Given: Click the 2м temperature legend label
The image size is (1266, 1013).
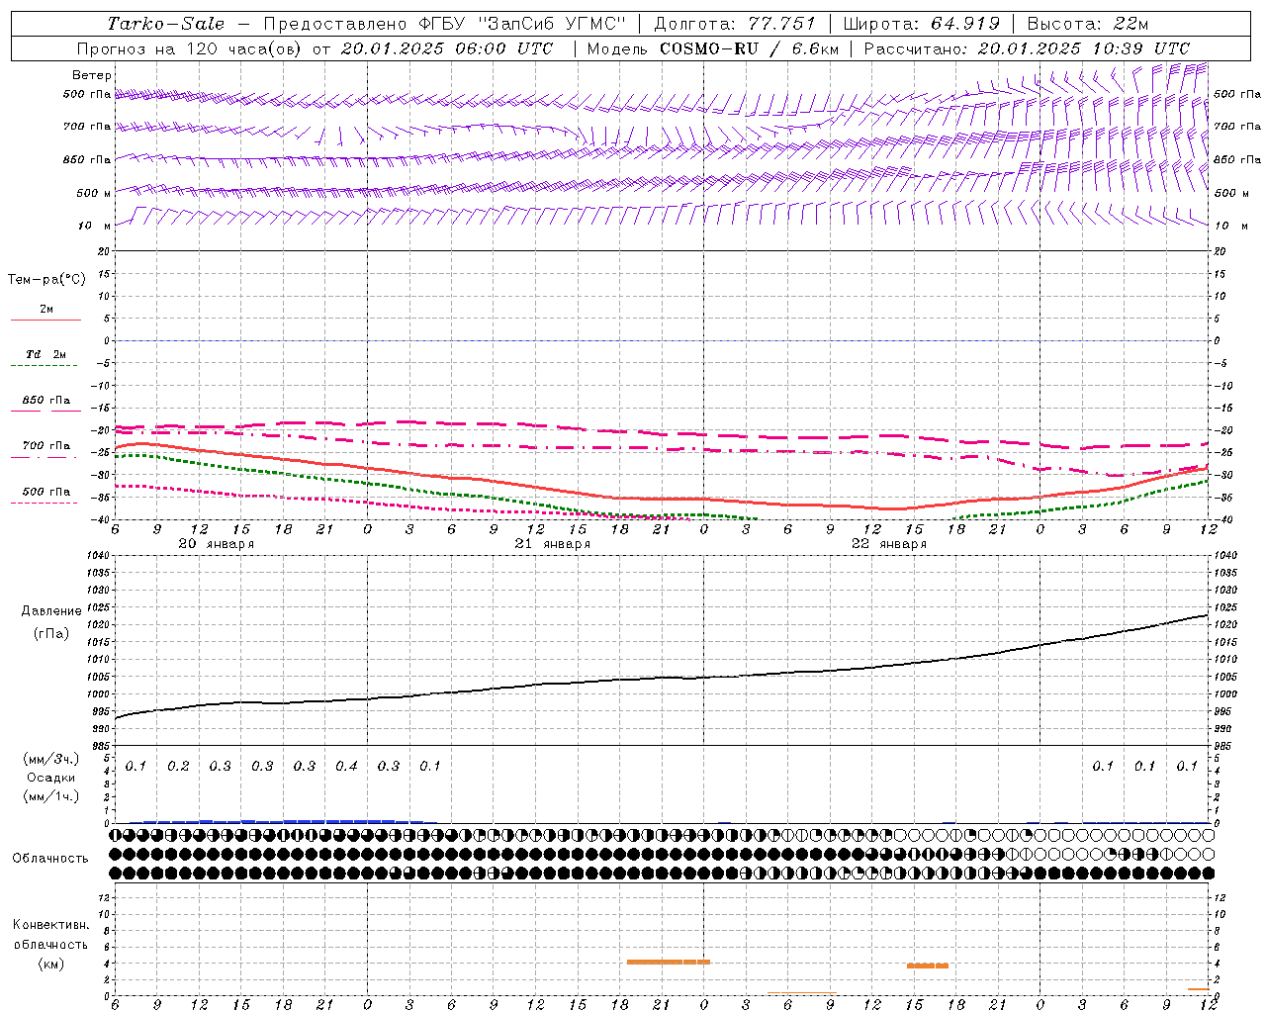Looking at the screenshot, I should tap(46, 310).
